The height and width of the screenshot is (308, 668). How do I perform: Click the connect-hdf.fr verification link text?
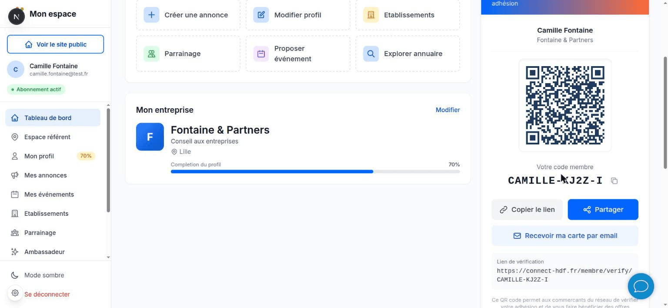pyautogui.click(x=564, y=275)
